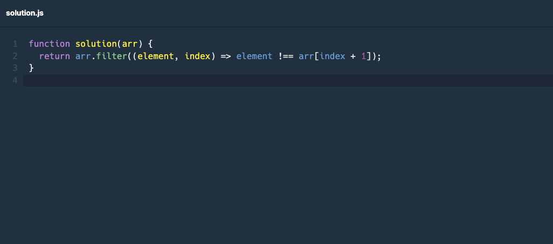This screenshot has width=553, height=244.
Task: Click the 'arr' parameter on line 1
Action: pyautogui.click(x=129, y=44)
